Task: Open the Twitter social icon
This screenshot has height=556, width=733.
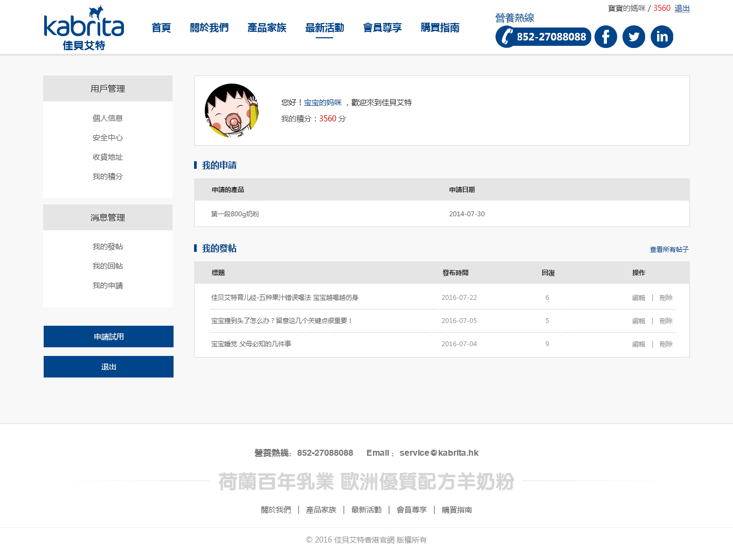Action: click(x=634, y=37)
